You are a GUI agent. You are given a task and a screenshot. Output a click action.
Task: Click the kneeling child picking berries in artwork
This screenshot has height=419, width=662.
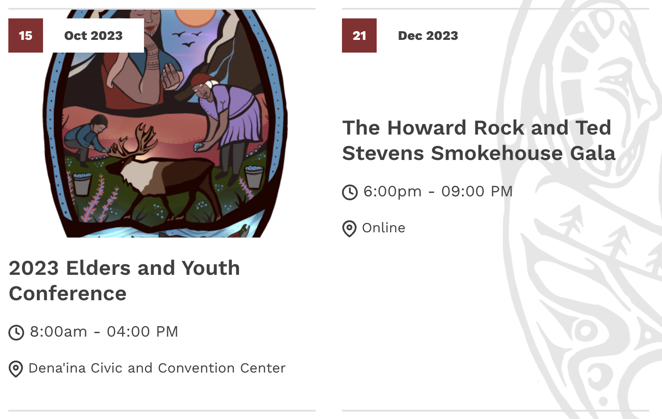pos(88,136)
